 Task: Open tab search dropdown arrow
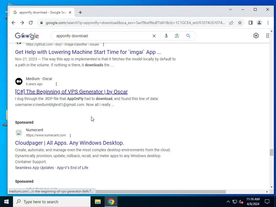point(230,9)
